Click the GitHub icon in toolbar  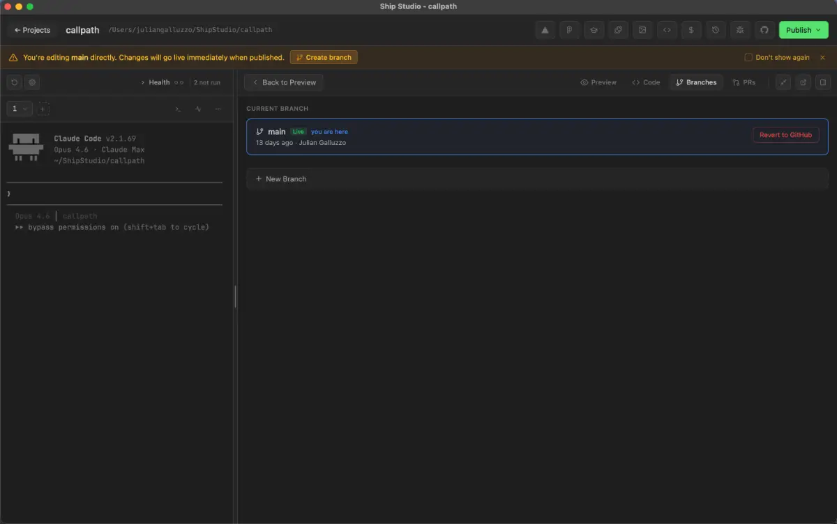(764, 30)
